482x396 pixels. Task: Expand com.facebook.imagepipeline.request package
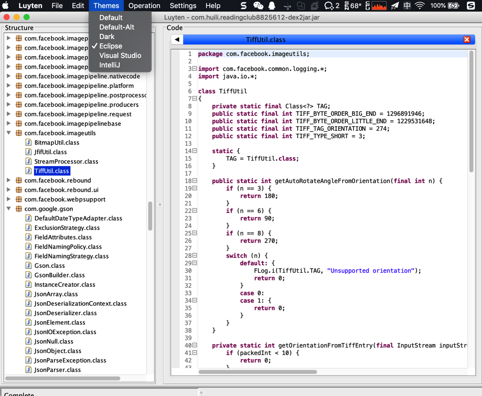(8, 114)
